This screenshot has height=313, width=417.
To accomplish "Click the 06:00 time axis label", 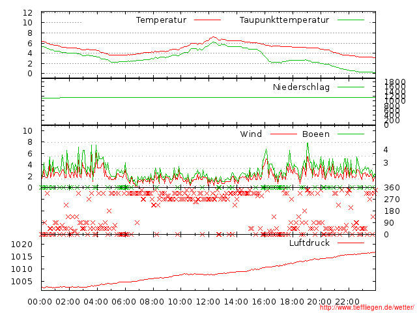I will (x=124, y=302).
